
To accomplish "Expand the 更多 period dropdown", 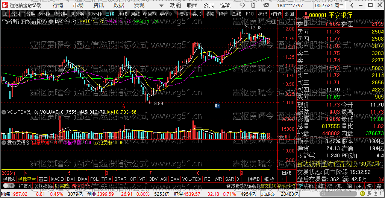I will [165, 14].
